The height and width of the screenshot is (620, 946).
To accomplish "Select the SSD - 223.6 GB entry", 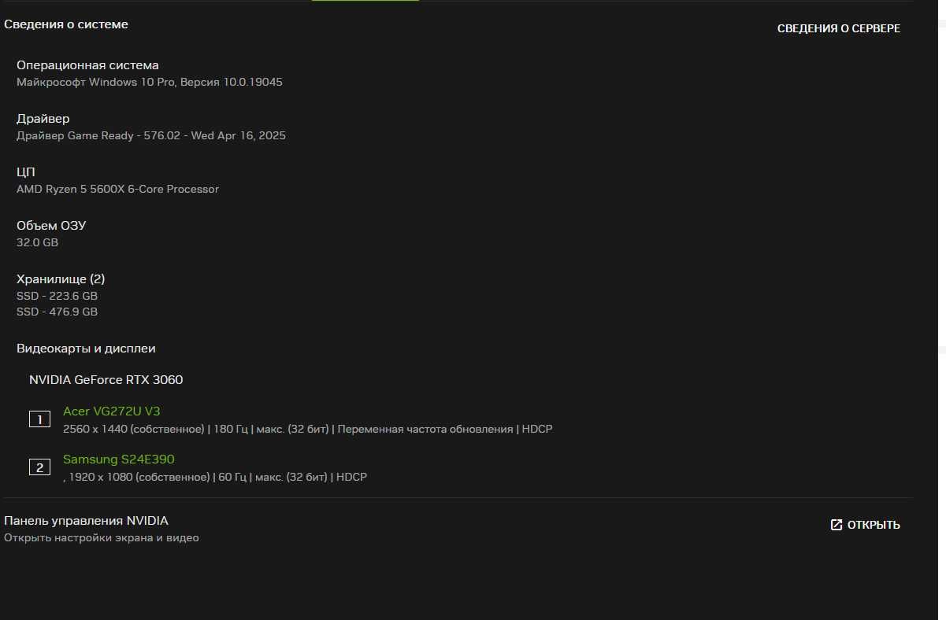I will (x=58, y=296).
